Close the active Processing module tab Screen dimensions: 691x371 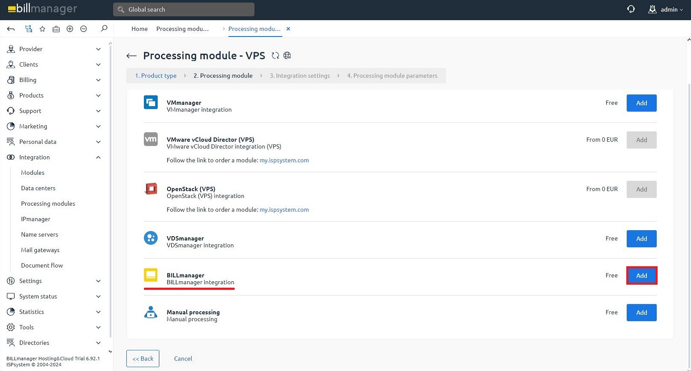click(x=288, y=29)
